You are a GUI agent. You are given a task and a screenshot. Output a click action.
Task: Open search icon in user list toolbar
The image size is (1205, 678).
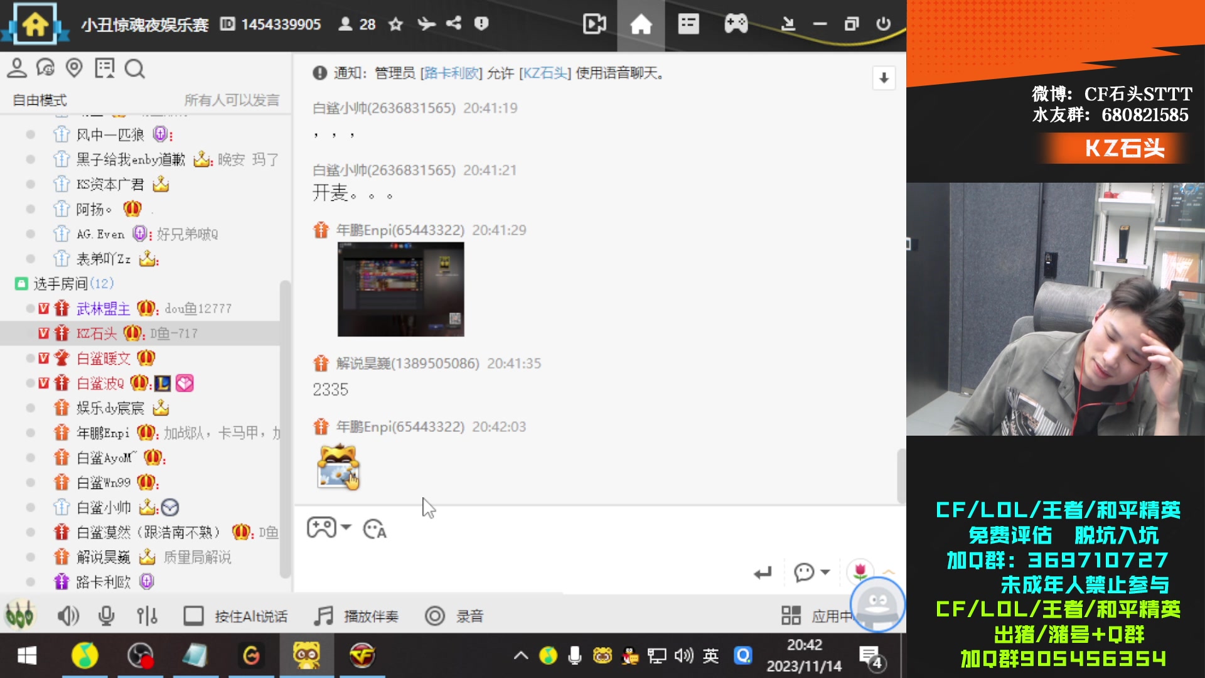coord(134,68)
